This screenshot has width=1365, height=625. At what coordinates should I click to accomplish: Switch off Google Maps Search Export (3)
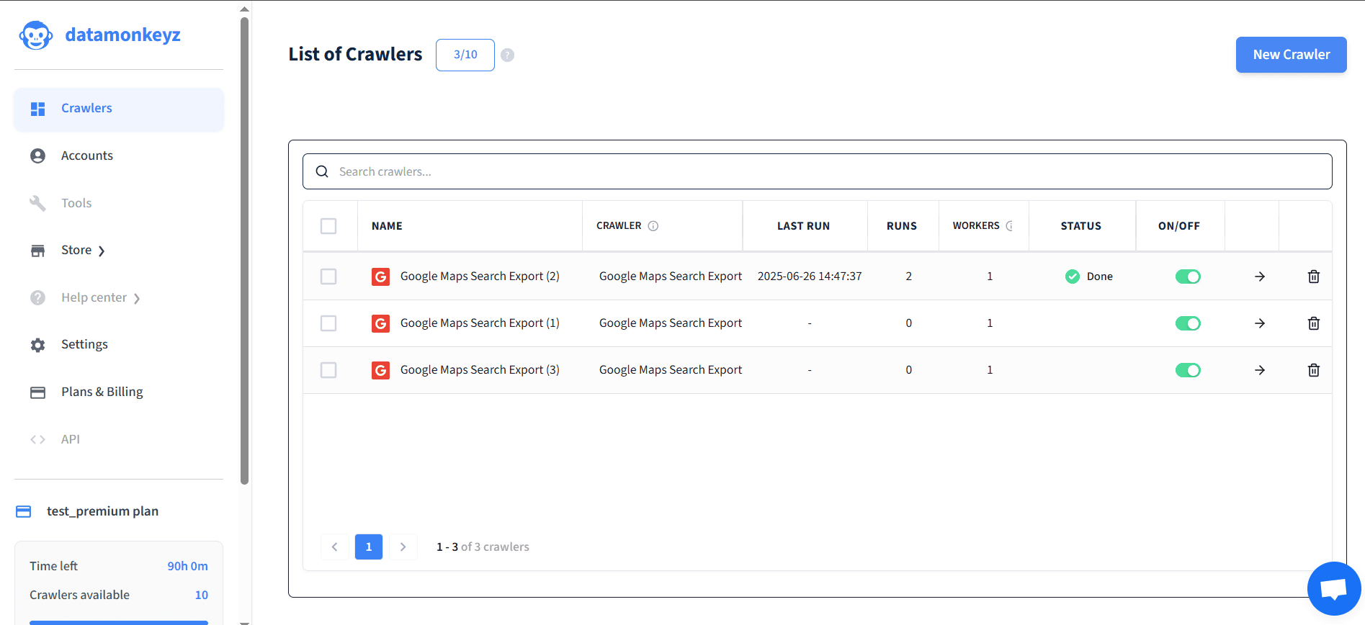1188,370
